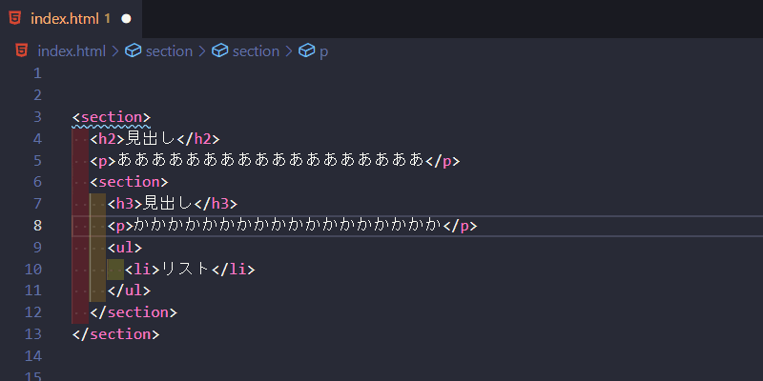This screenshot has width=763, height=381.
Task: Click the closing h2 tag on line 4
Action: click(198, 139)
